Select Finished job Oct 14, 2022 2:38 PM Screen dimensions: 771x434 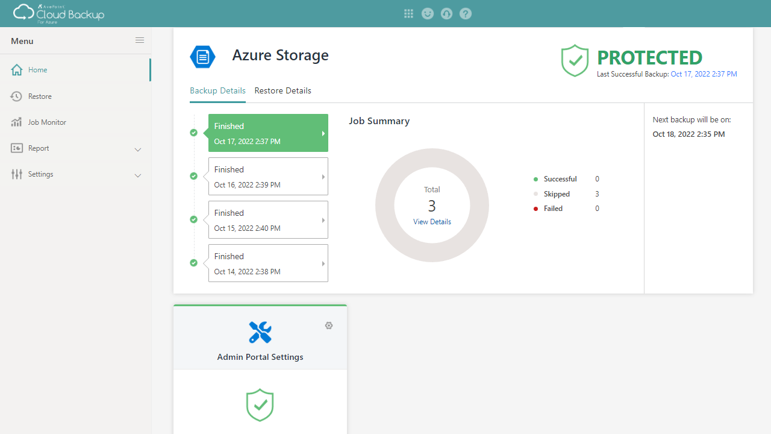[x=268, y=263]
